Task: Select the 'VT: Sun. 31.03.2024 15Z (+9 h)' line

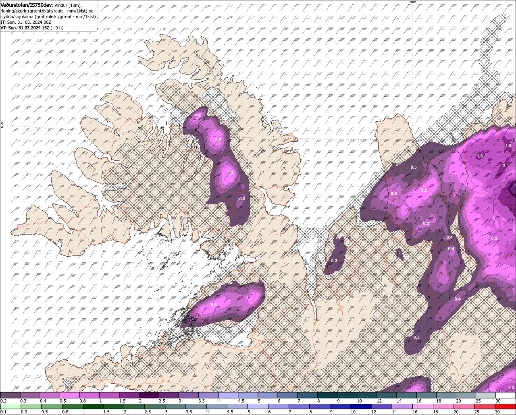Action: (32, 28)
